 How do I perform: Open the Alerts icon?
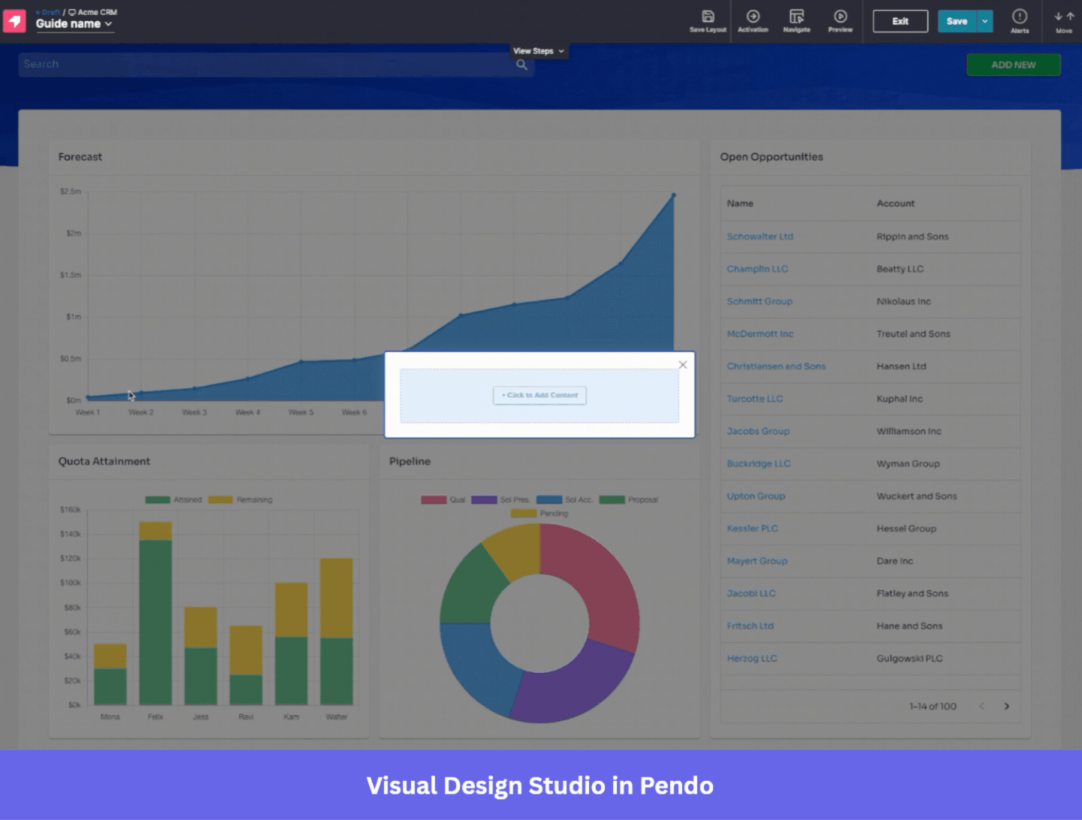[x=1020, y=21]
